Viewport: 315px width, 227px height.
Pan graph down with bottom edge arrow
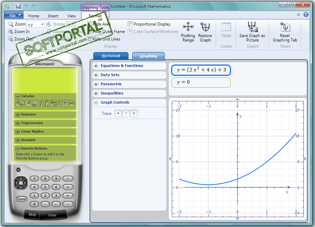[237, 219]
